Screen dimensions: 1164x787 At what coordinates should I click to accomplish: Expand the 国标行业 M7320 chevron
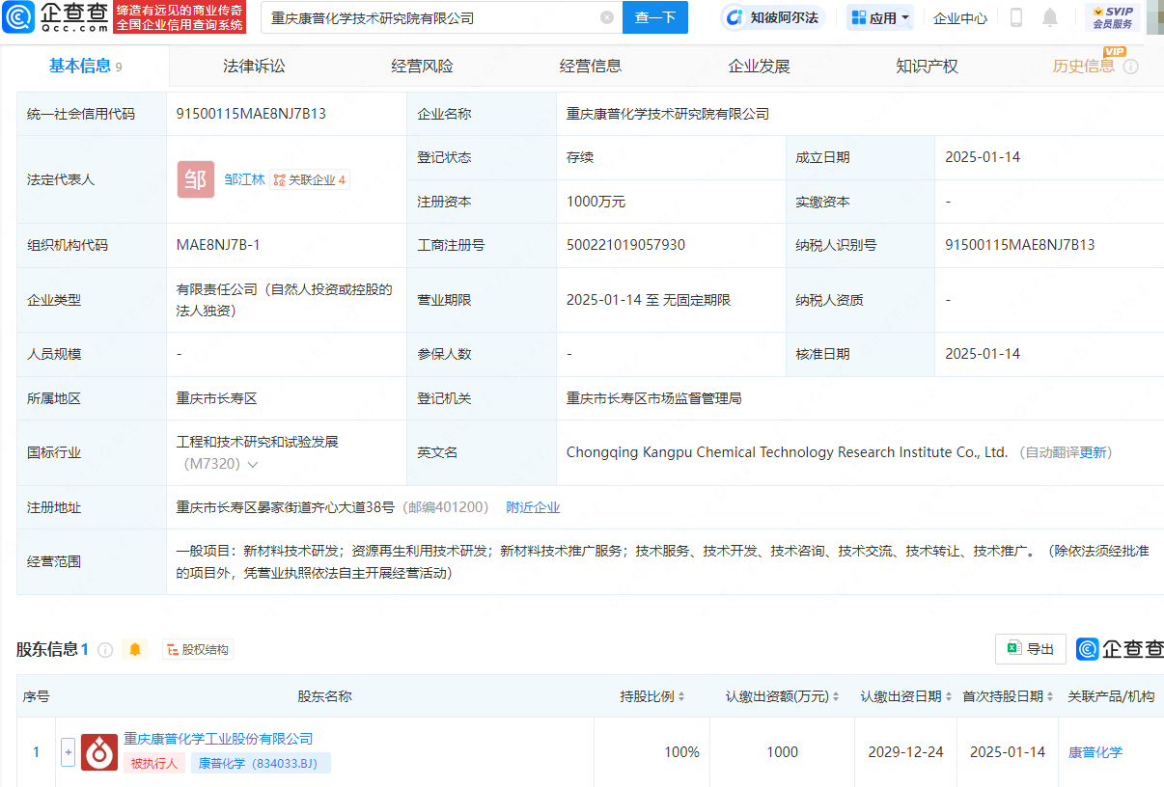(x=253, y=465)
